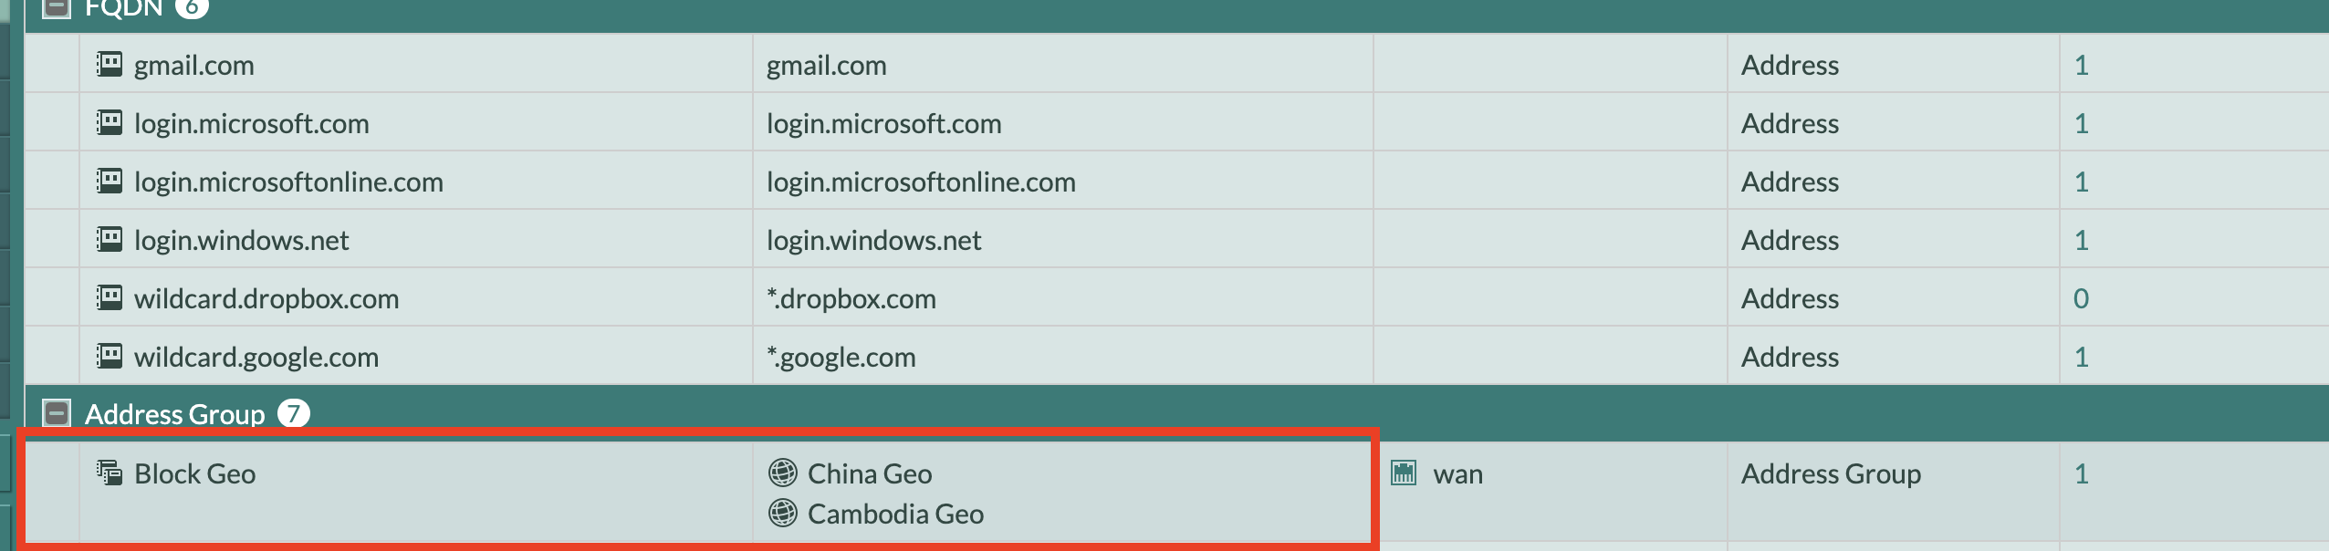Click the China Geo globe icon
This screenshot has width=2329, height=551.
point(782,473)
